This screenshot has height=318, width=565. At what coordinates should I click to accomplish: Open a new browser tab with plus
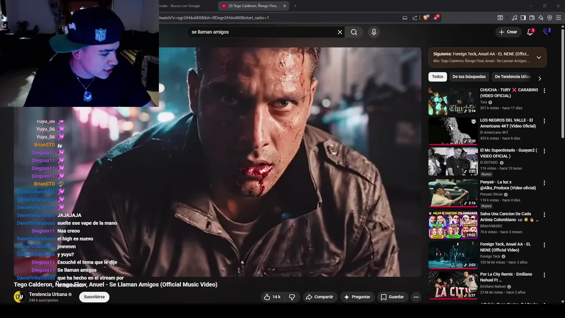pyautogui.click(x=295, y=6)
